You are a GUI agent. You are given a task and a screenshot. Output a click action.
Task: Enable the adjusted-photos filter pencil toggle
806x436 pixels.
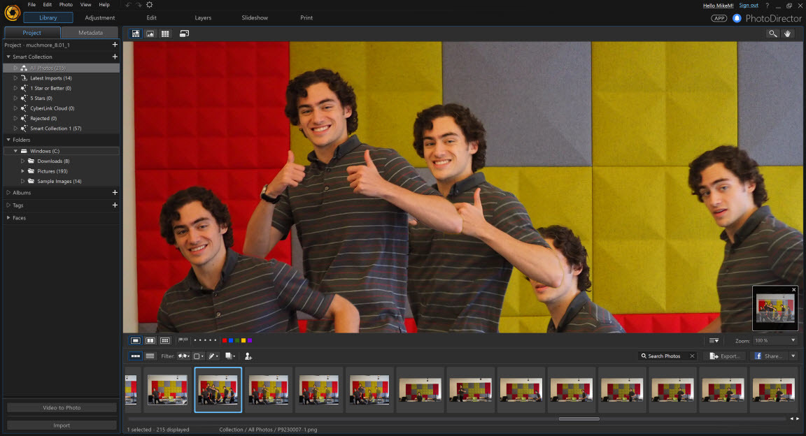[x=212, y=356]
